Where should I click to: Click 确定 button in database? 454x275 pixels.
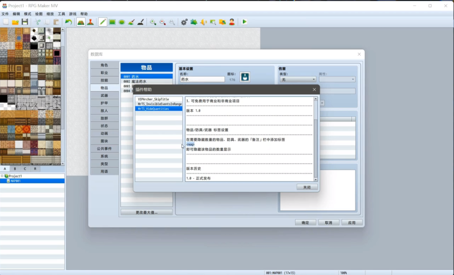coord(305,223)
